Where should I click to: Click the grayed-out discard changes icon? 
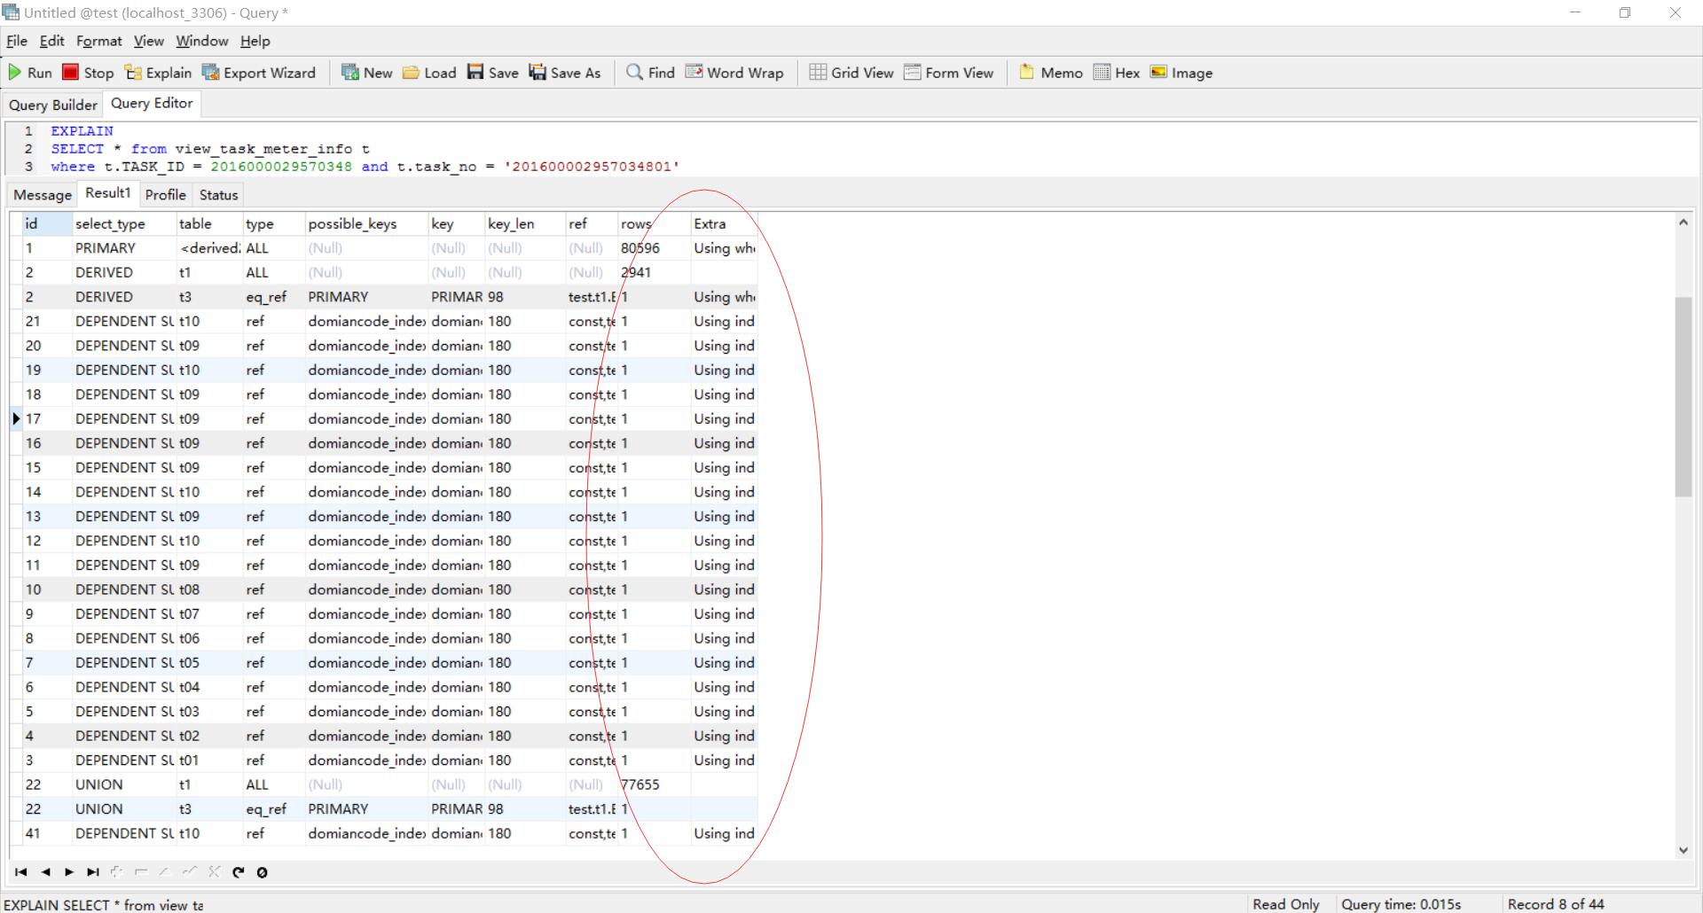click(214, 872)
